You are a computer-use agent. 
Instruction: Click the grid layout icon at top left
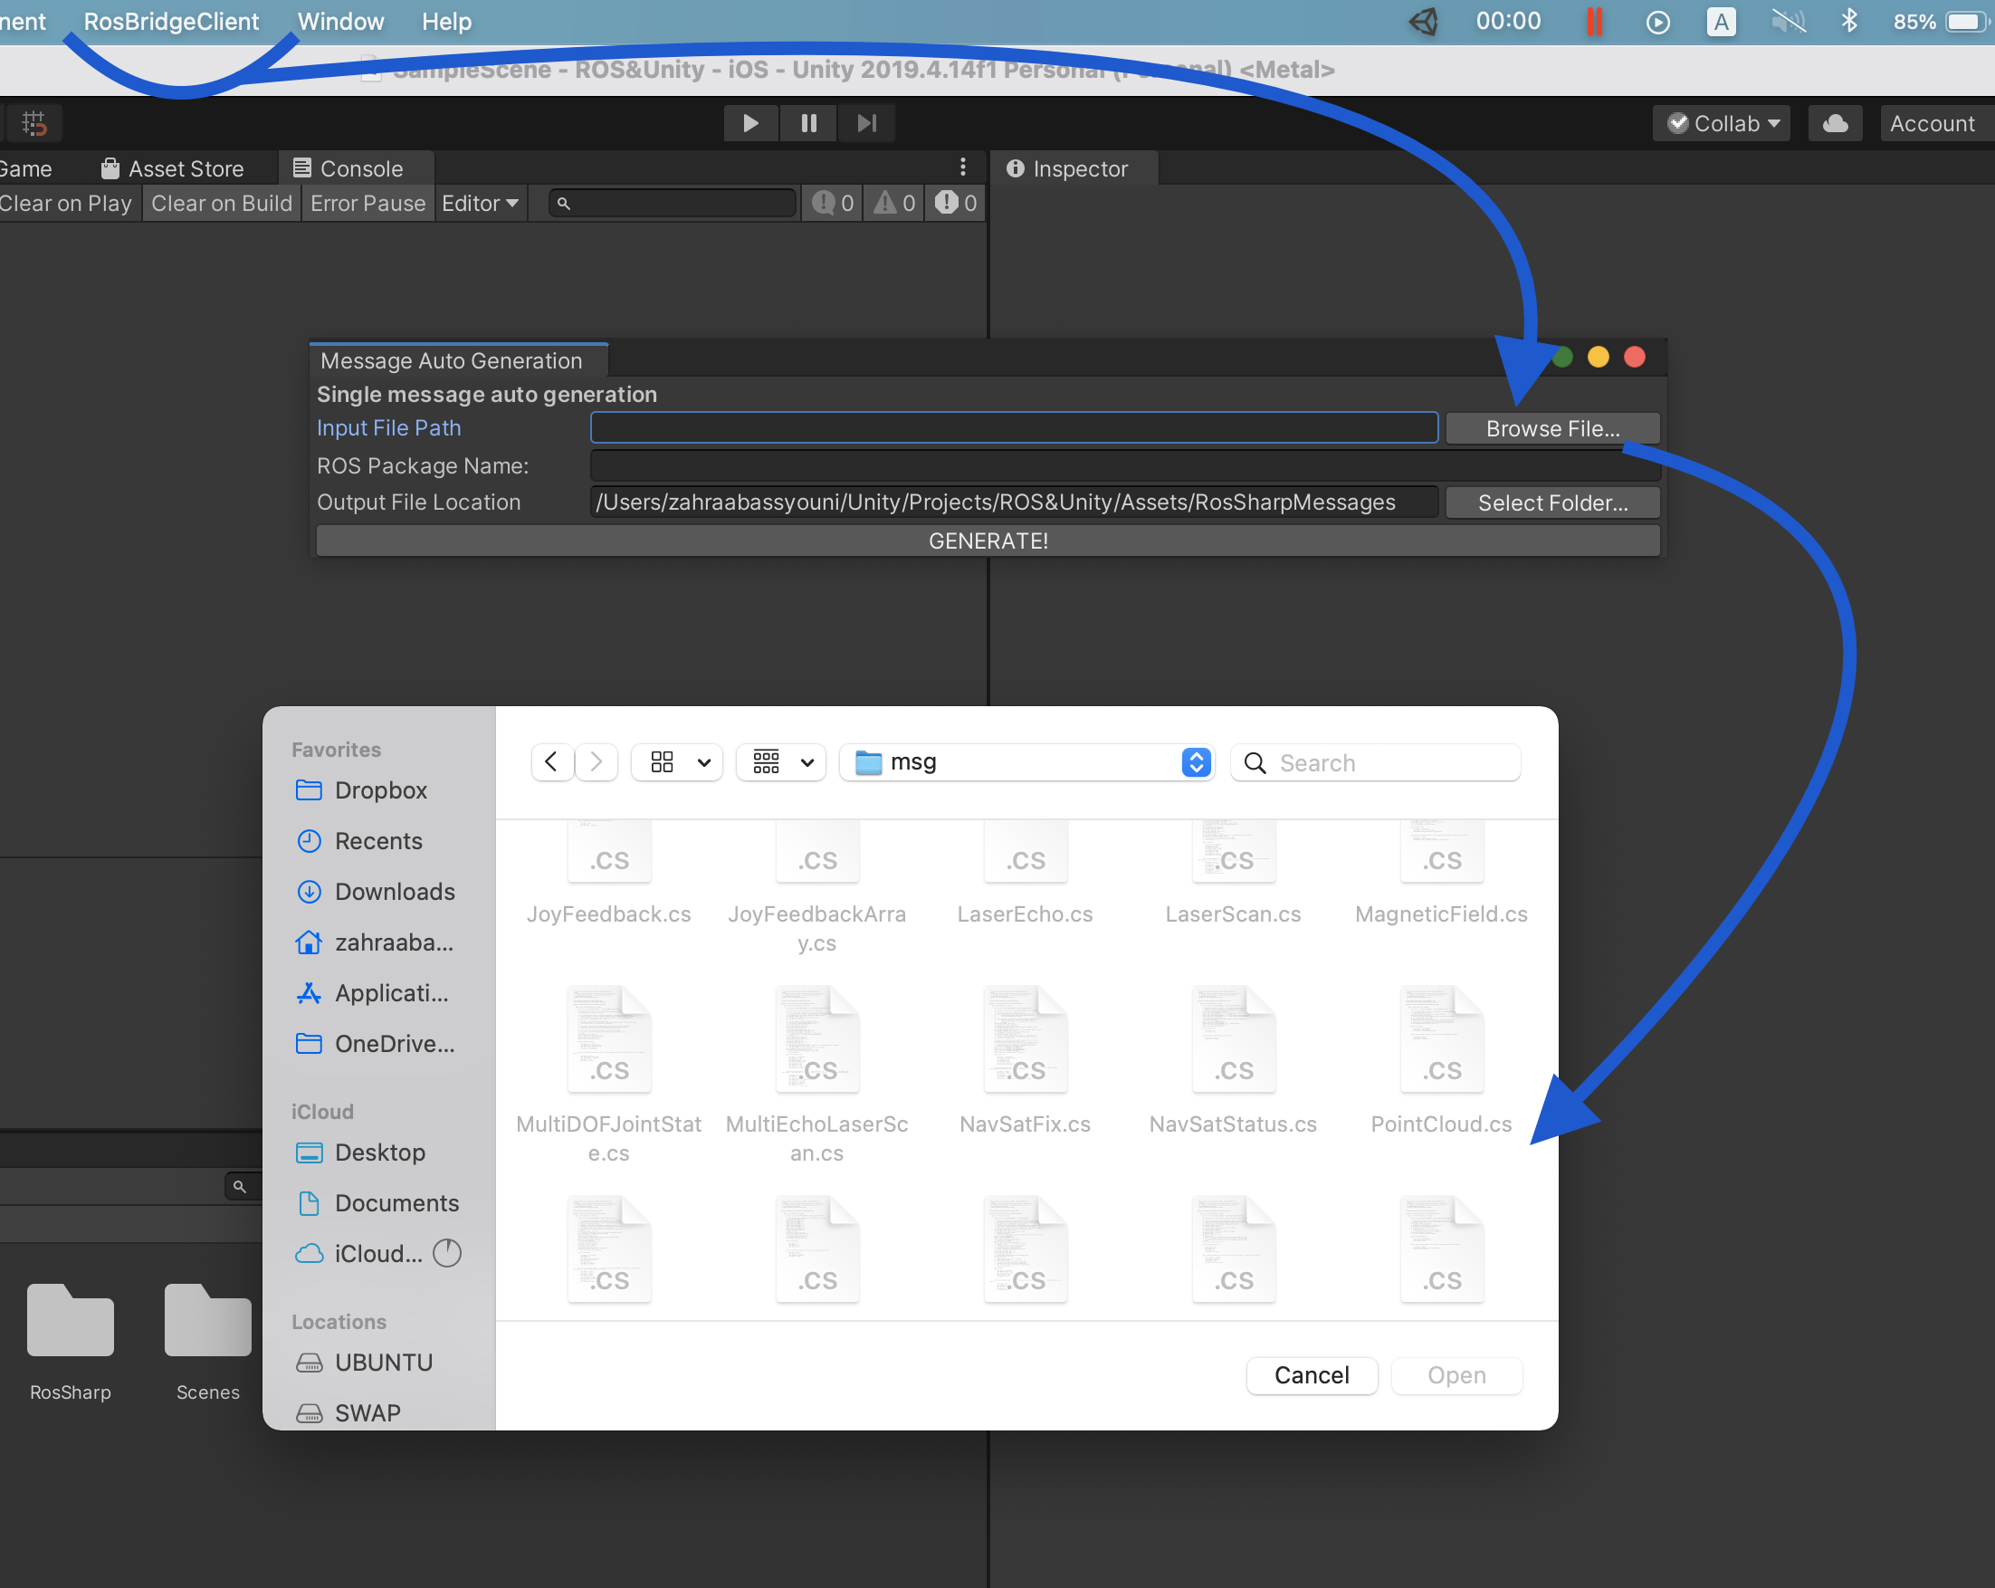click(x=34, y=122)
